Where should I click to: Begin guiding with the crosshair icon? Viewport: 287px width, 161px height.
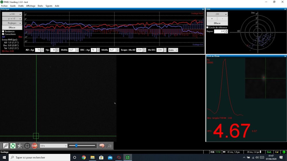tap(27, 146)
